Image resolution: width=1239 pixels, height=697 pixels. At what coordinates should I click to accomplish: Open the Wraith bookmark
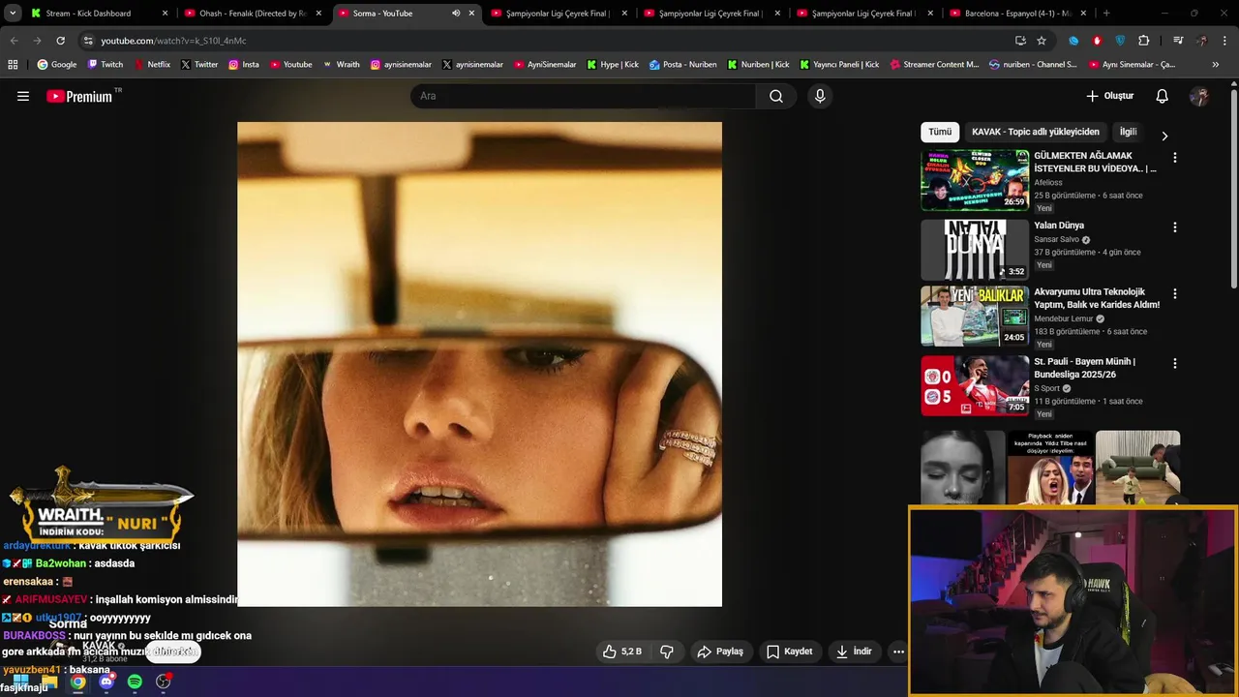coord(341,65)
